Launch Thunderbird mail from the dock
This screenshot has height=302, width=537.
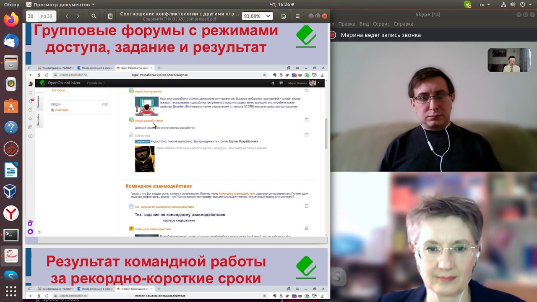11,41
